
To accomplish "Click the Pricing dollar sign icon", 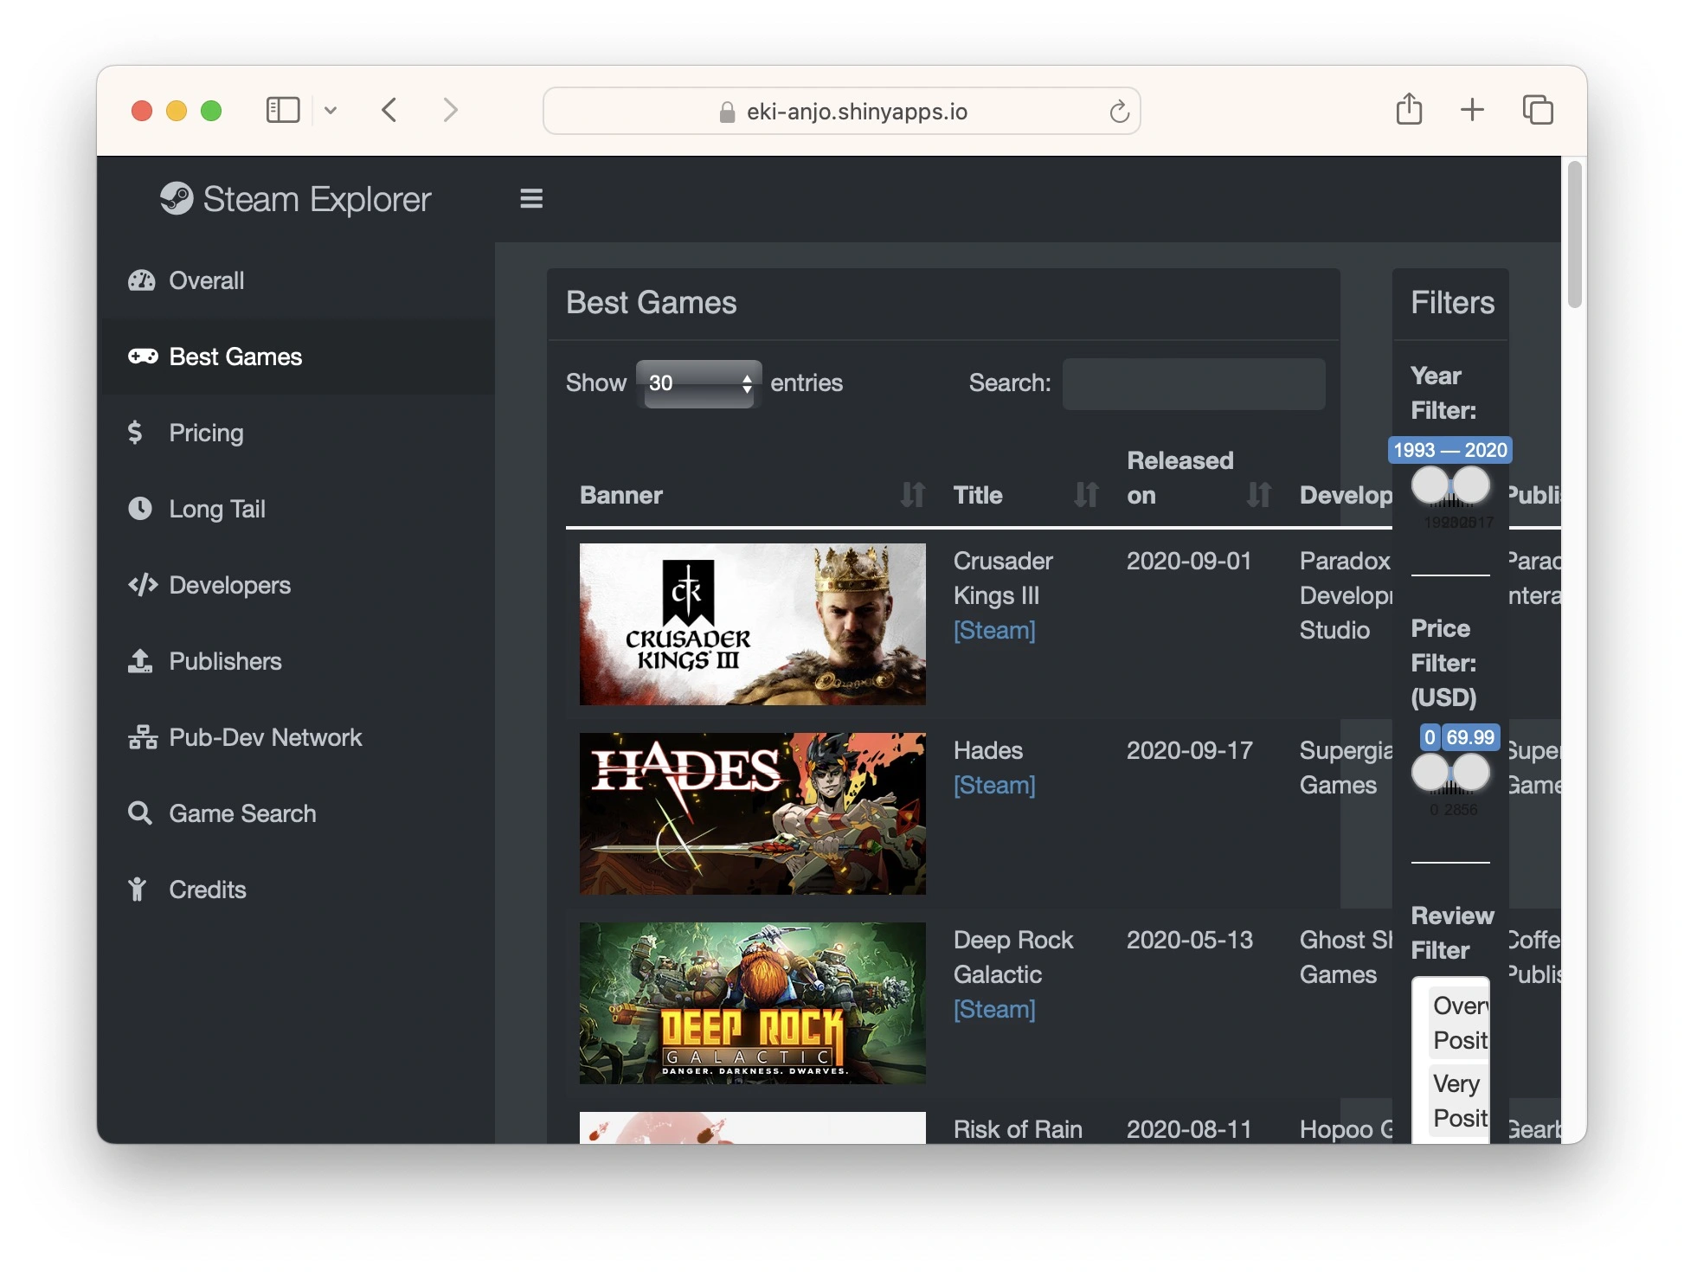I will (x=135, y=432).
